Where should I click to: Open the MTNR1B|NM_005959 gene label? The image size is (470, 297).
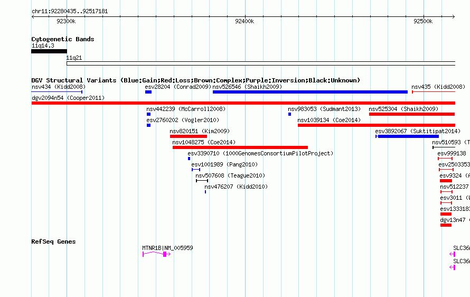coord(167,248)
